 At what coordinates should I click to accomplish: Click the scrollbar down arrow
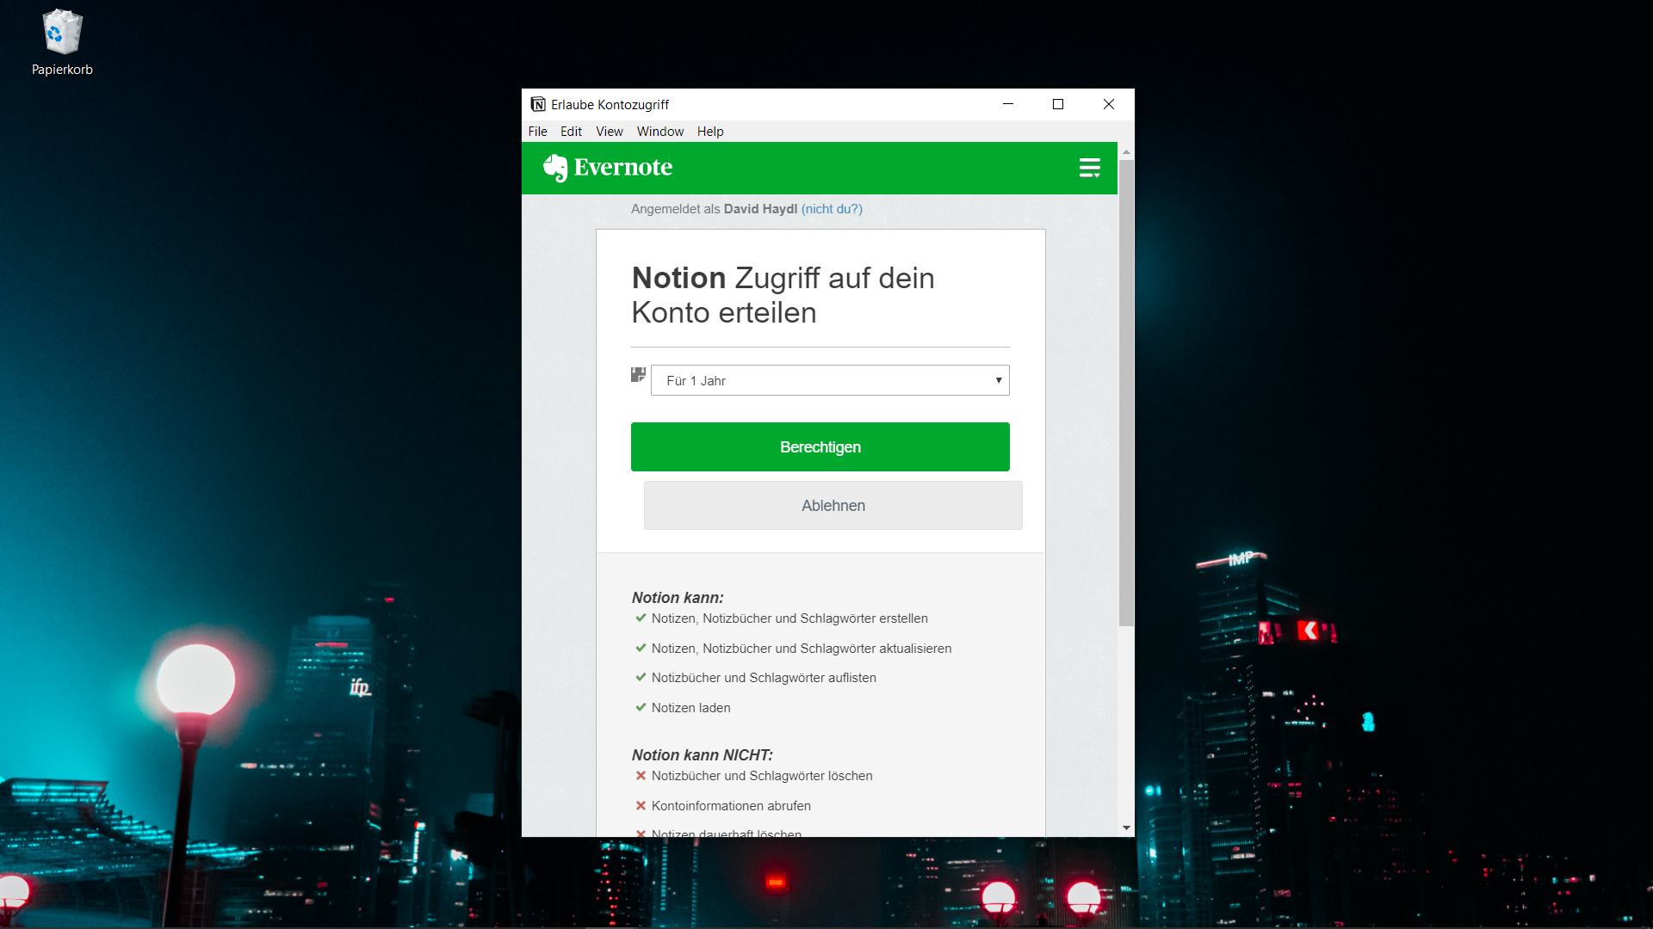1126,828
